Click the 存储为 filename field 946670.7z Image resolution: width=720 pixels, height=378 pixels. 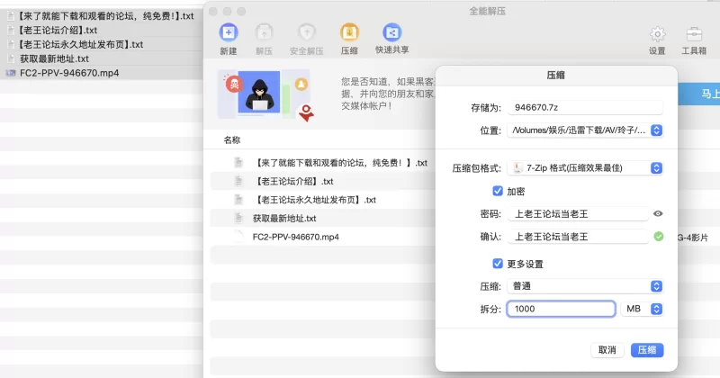pyautogui.click(x=585, y=107)
